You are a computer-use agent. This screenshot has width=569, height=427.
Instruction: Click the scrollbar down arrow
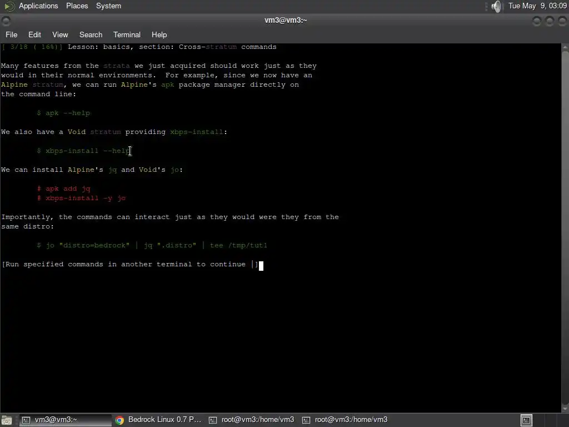click(565, 409)
